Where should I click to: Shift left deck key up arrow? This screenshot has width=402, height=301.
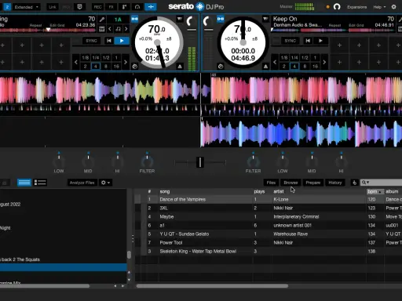[126, 29]
